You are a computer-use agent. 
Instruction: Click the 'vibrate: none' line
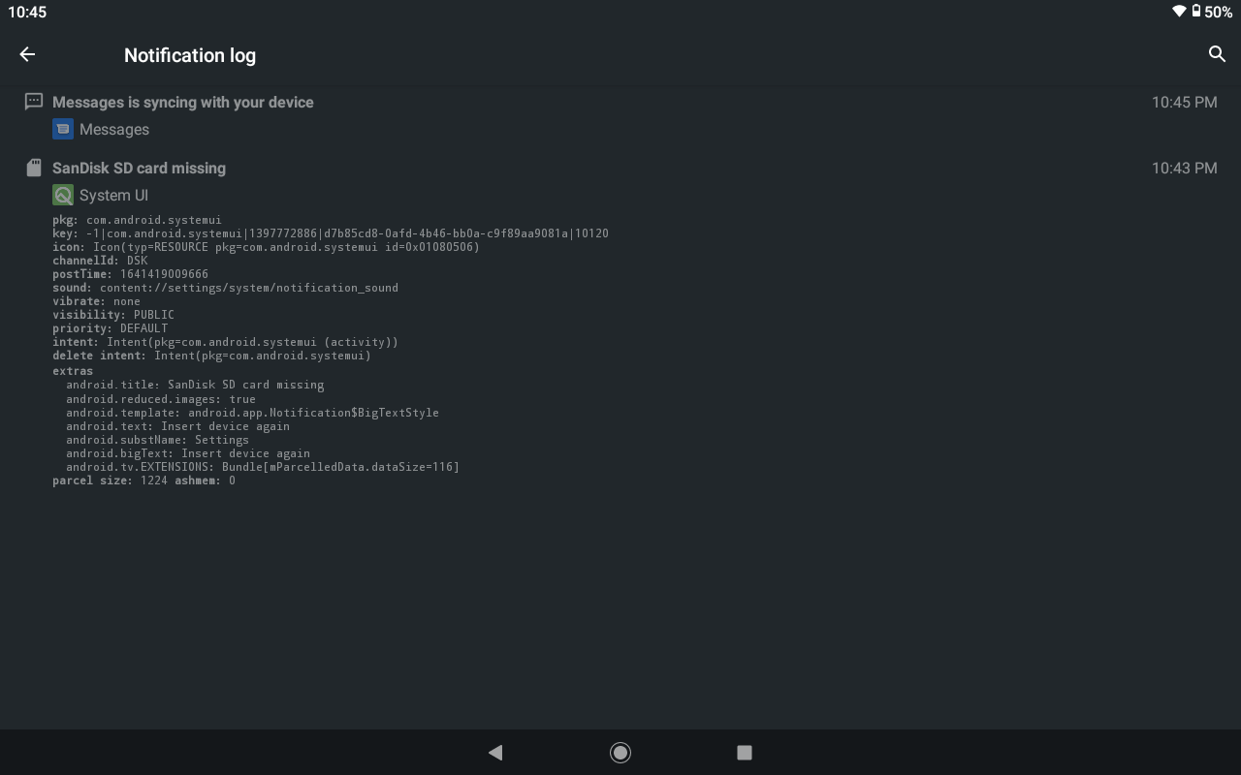pos(96,301)
